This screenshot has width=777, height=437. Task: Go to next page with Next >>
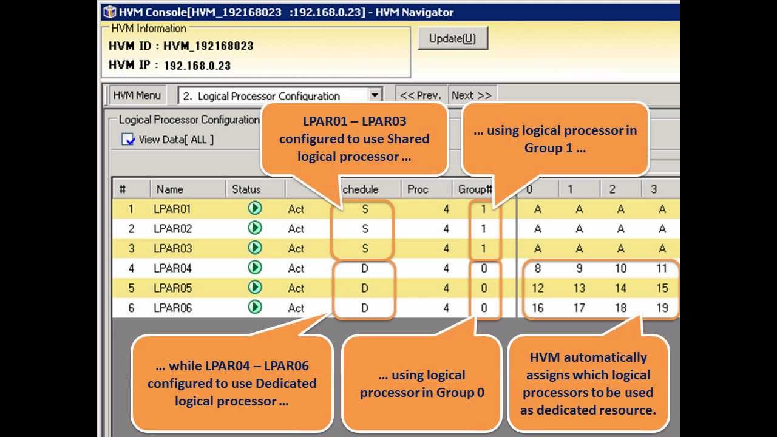(x=471, y=95)
